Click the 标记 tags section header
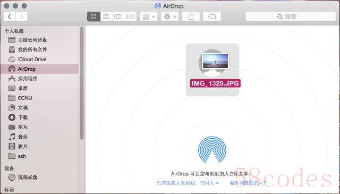Image resolution: width=340 pixels, height=194 pixels. click(x=10, y=189)
